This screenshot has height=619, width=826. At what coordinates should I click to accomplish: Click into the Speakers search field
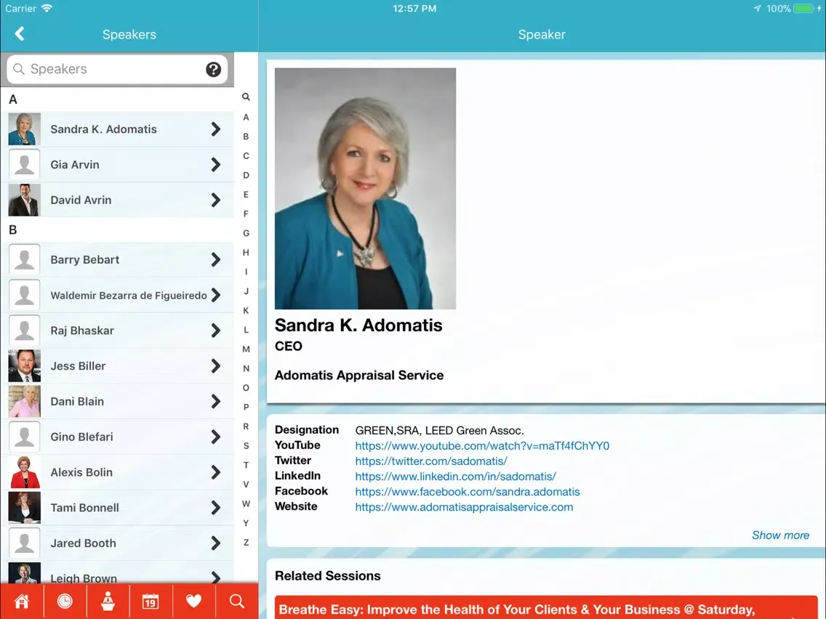click(x=117, y=70)
